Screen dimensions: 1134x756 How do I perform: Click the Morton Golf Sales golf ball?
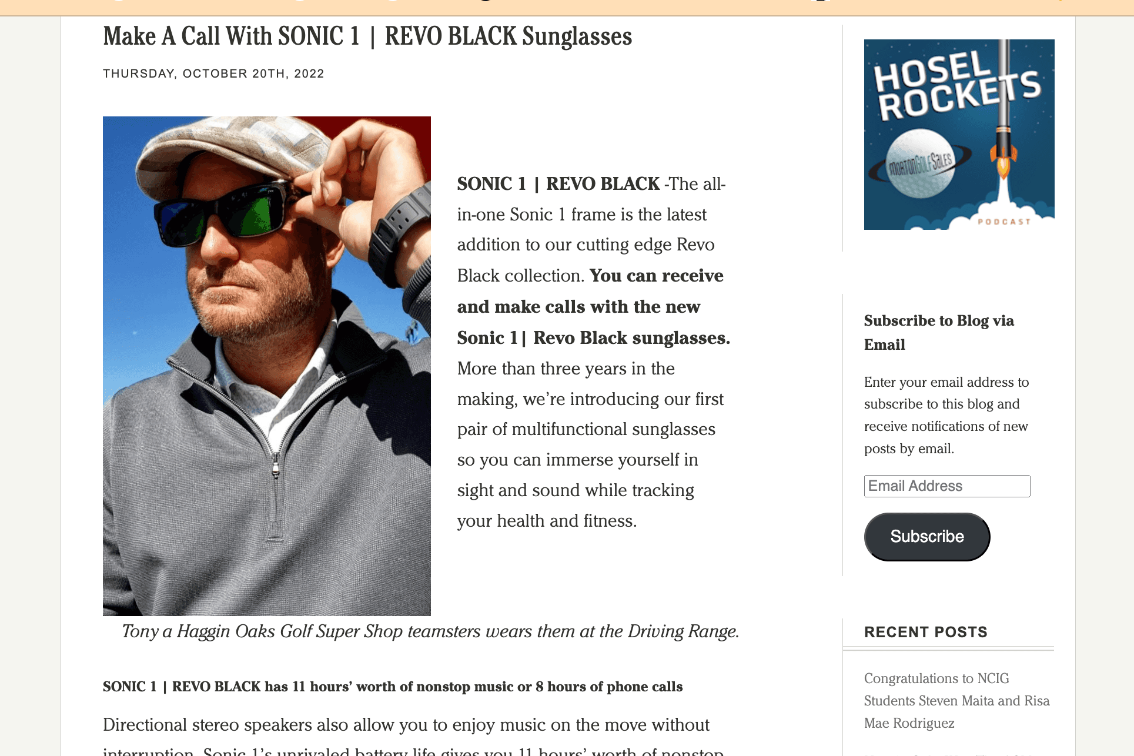(x=920, y=163)
